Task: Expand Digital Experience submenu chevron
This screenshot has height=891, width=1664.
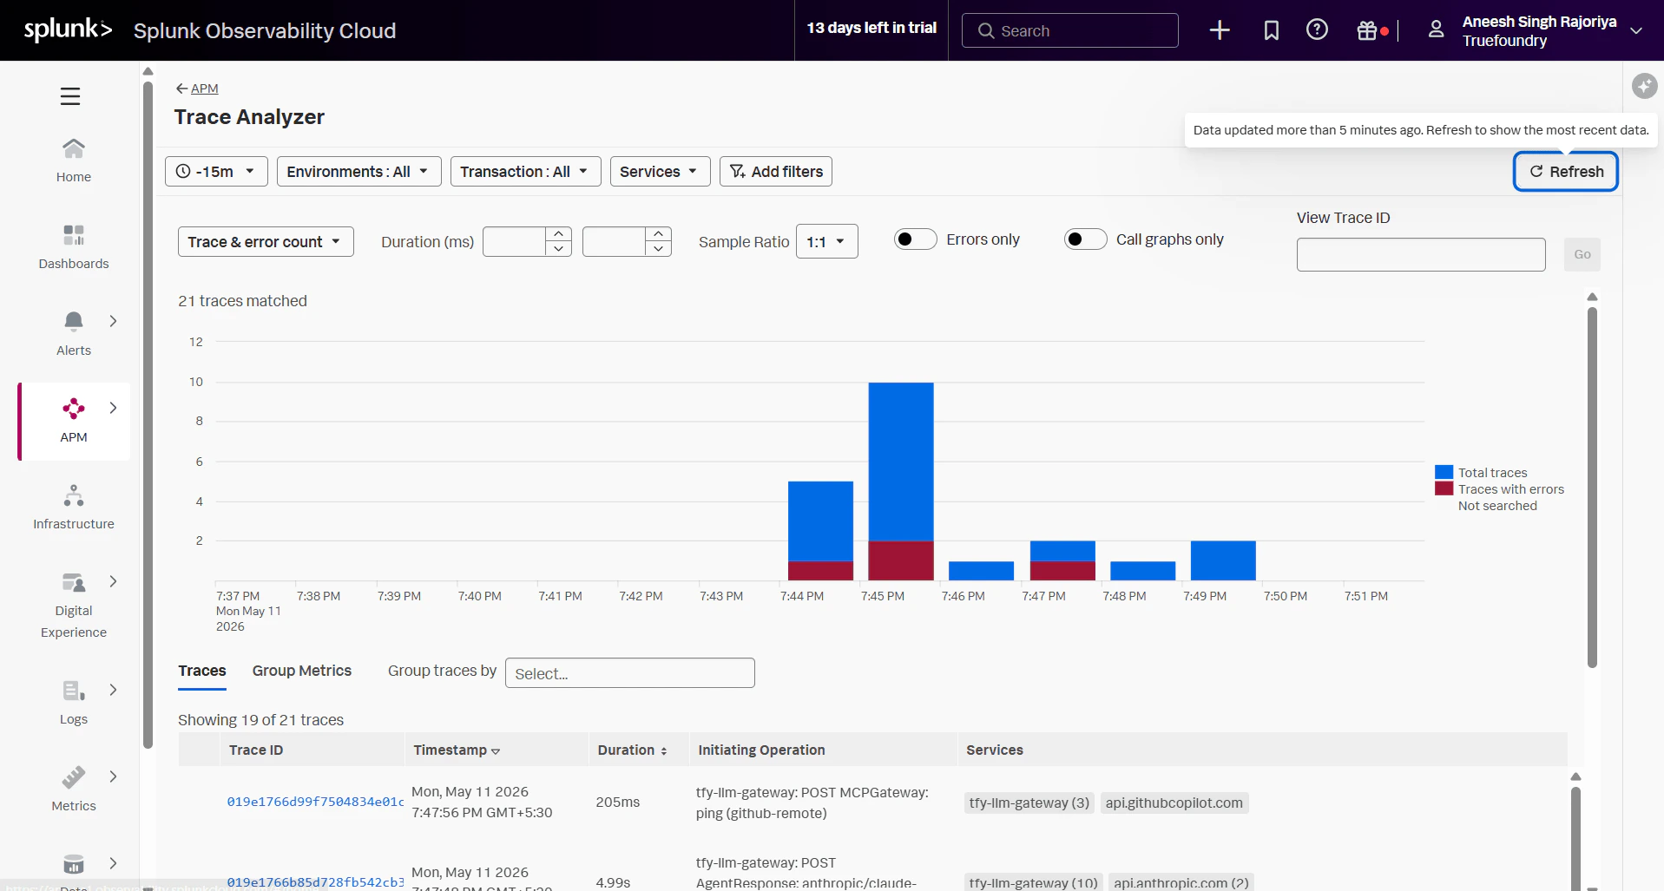Action: tap(113, 581)
